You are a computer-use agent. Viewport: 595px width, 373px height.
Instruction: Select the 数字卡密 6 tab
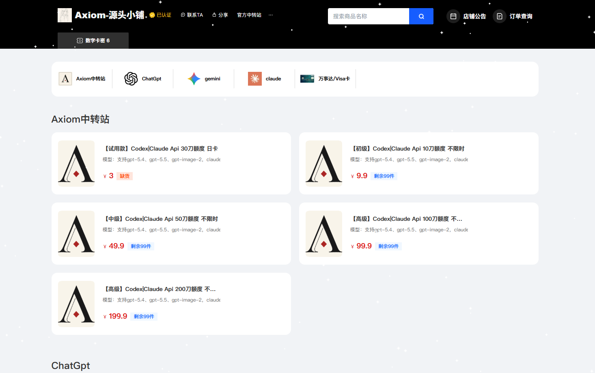click(x=93, y=41)
